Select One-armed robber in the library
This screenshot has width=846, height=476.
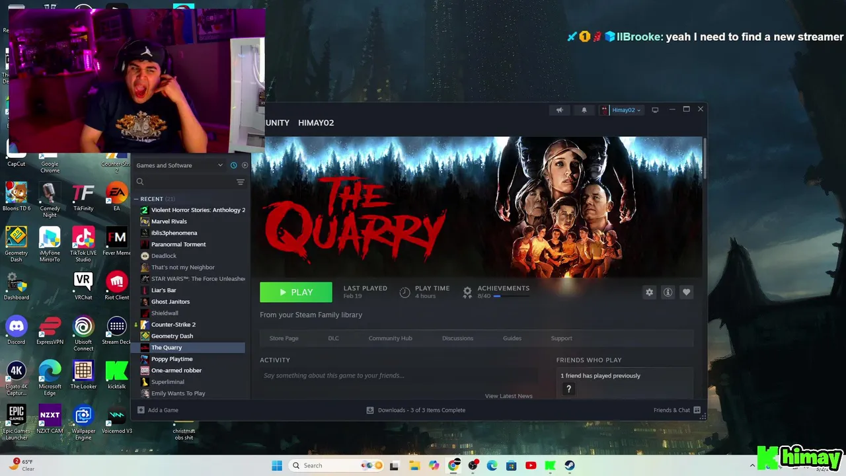pos(192,370)
